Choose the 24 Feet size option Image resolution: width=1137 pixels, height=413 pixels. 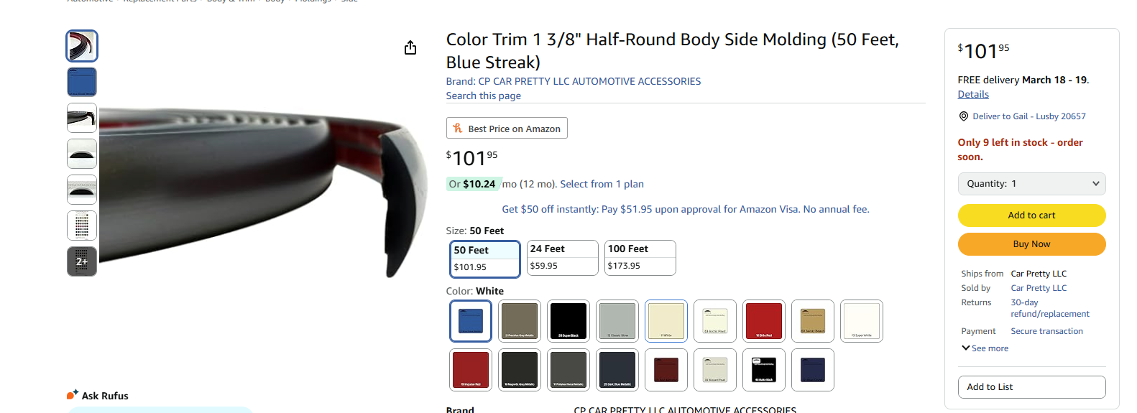pos(562,257)
